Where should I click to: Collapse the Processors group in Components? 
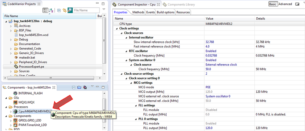click(6, 107)
